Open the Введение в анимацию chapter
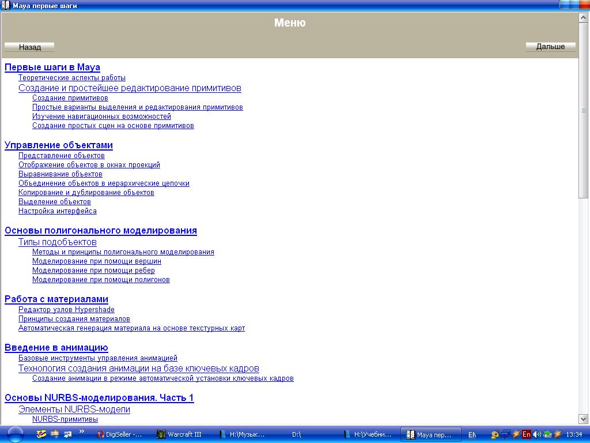This screenshot has width=590, height=443. pyautogui.click(x=56, y=348)
